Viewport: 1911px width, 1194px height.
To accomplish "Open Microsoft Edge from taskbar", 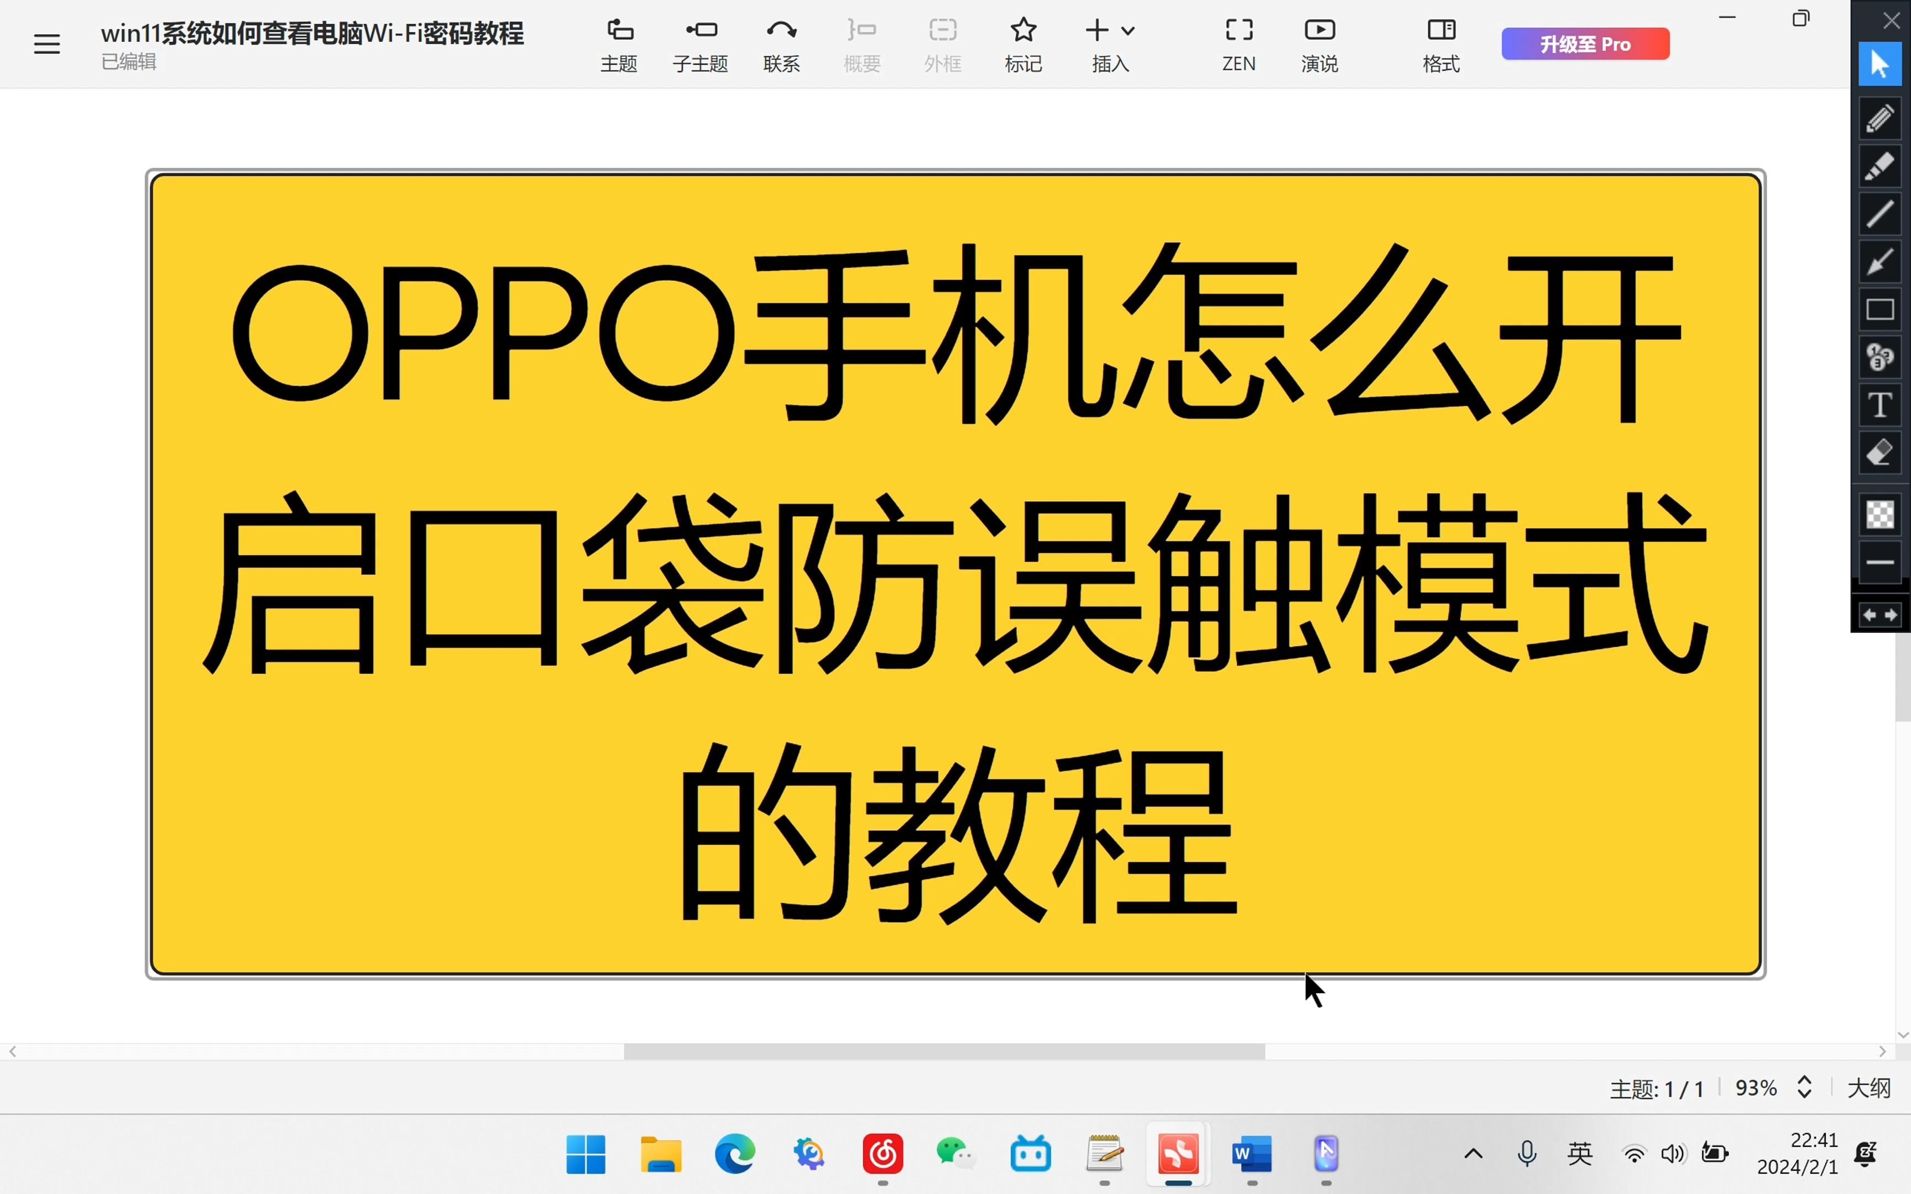I will [734, 1155].
